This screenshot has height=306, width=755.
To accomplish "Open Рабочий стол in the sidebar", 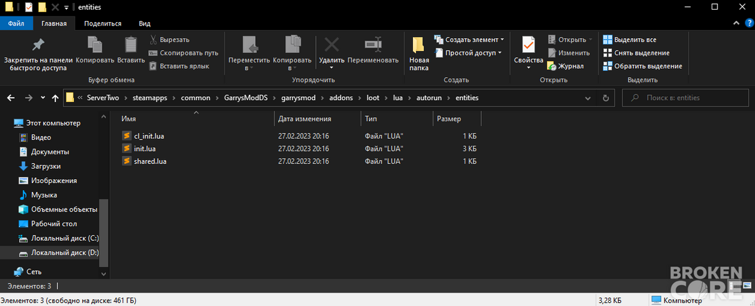I will coord(48,224).
